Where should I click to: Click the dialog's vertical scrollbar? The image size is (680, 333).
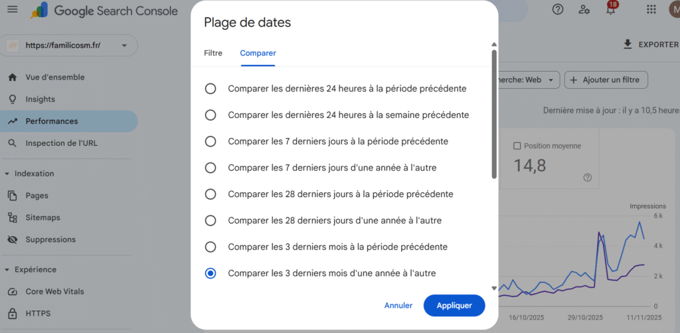point(493,113)
